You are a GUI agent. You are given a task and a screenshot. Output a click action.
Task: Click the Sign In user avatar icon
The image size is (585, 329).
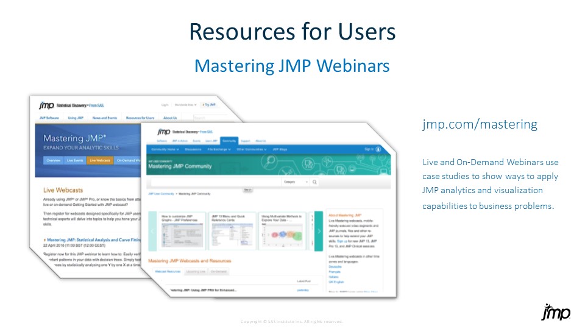378,149
